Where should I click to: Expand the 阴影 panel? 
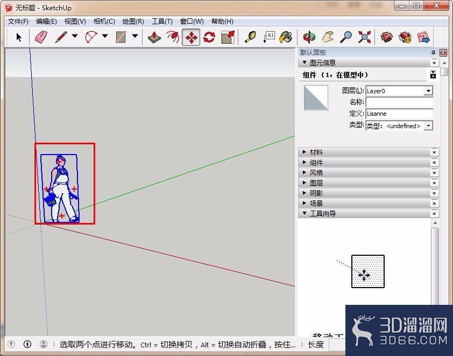[304, 193]
